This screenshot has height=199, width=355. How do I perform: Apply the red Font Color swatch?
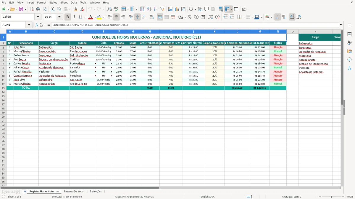(x=91, y=17)
